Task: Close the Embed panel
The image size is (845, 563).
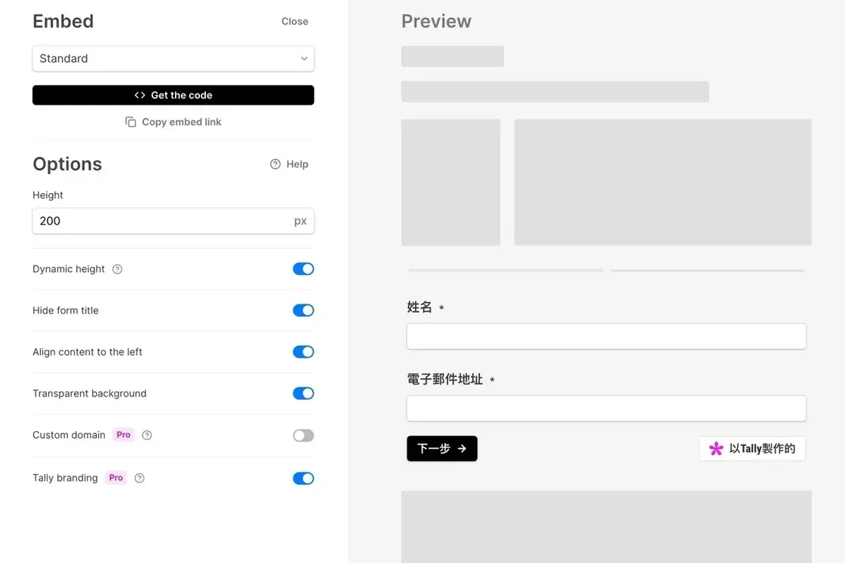Action: 295,22
